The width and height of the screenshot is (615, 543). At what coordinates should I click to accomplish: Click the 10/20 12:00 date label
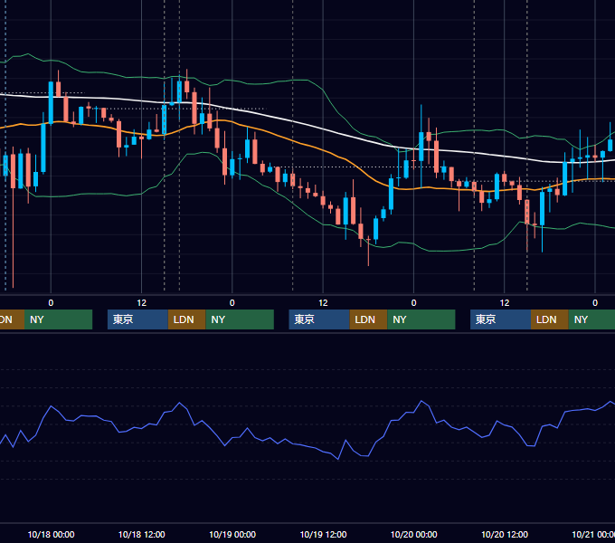pyautogui.click(x=505, y=534)
